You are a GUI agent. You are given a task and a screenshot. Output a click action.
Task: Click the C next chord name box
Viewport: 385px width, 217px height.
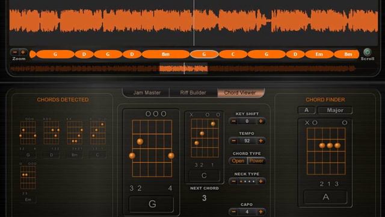click(205, 175)
